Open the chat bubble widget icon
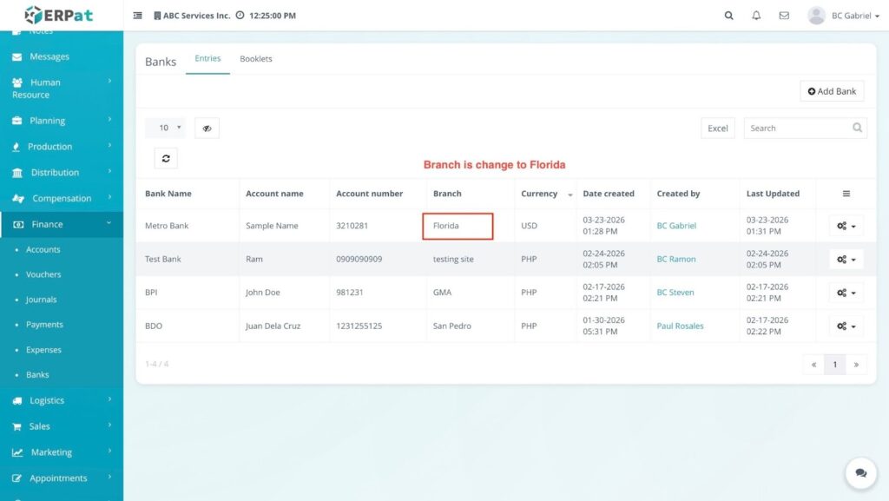This screenshot has width=889, height=501. click(860, 473)
